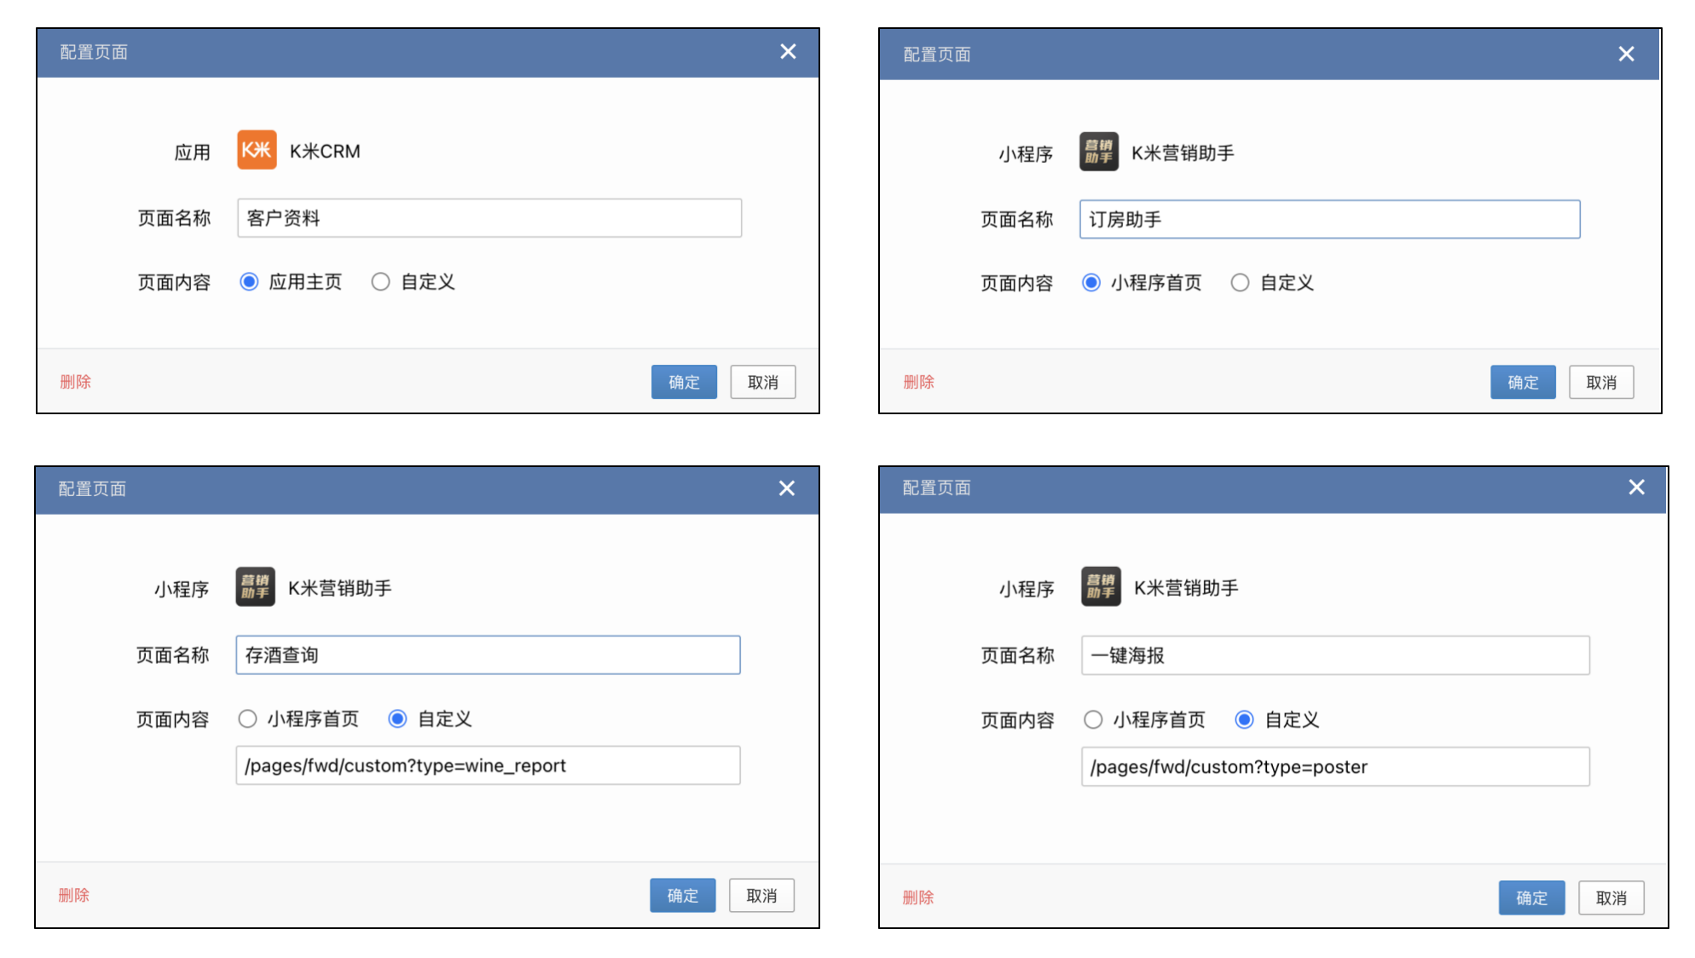
Task: Click 页面名称 label in 客户资料 dialog
Action: click(x=174, y=218)
